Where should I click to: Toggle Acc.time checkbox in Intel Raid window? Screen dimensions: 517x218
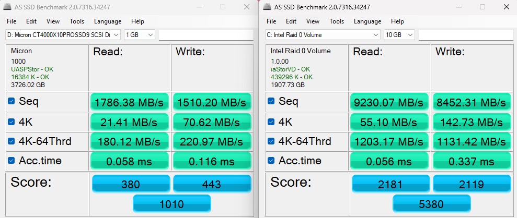coord(271,161)
